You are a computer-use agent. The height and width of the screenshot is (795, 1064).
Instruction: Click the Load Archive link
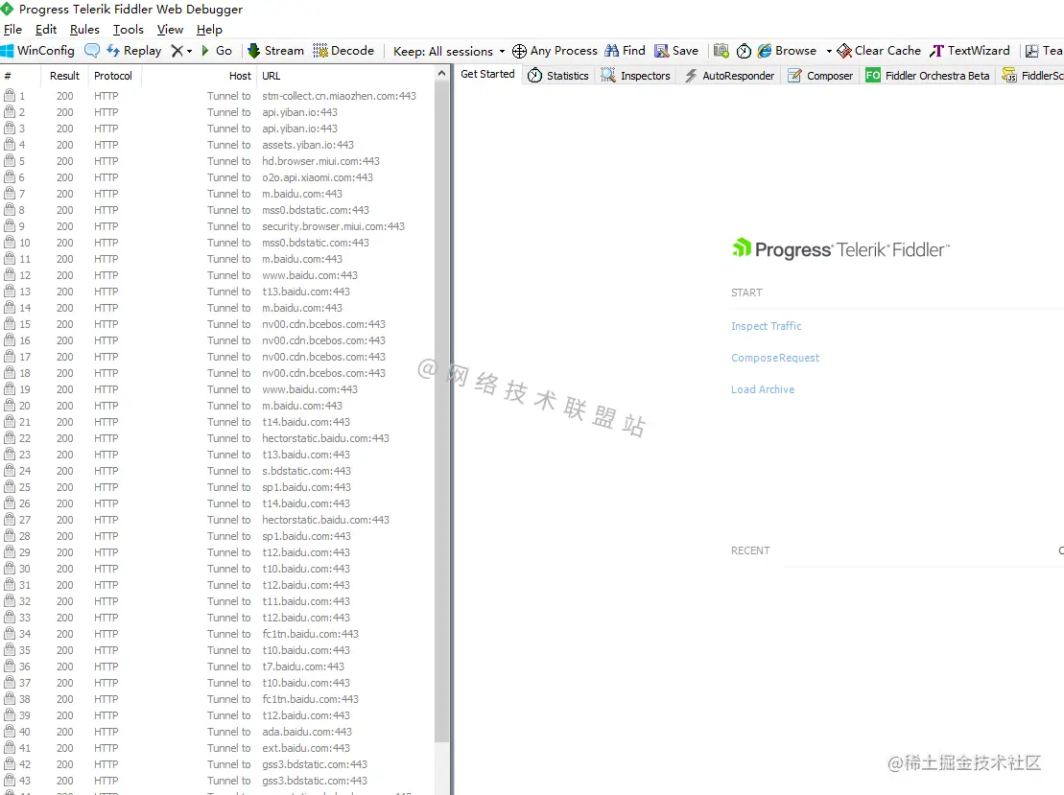pos(763,389)
